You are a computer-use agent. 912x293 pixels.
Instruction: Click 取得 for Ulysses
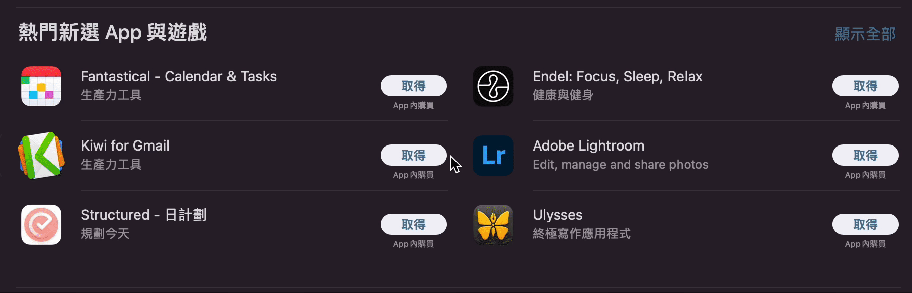866,224
